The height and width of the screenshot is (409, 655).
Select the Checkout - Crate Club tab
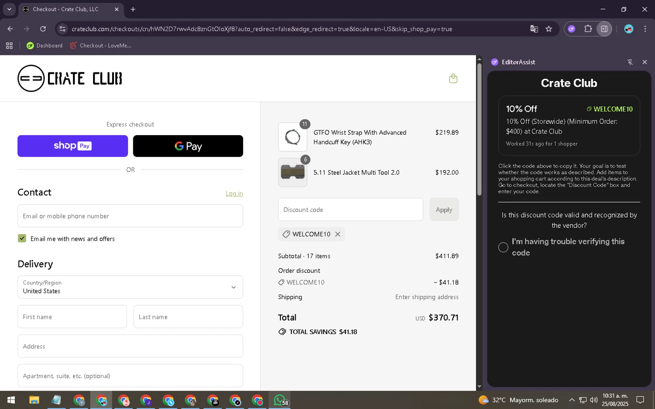pyautogui.click(x=70, y=9)
